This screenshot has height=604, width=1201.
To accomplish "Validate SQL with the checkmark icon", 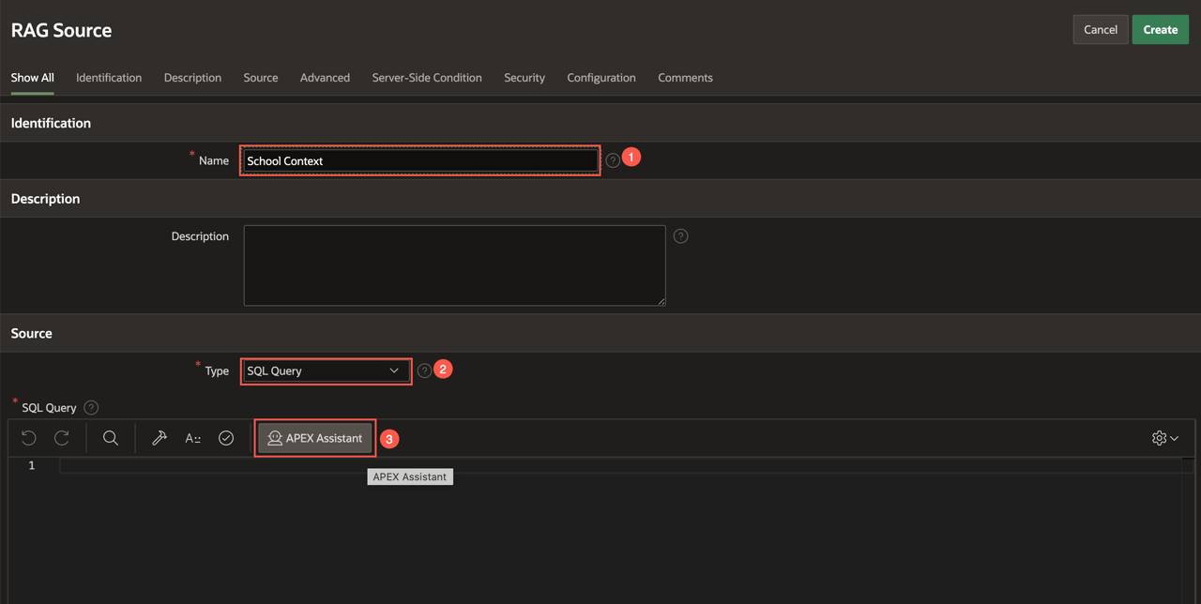I will (226, 438).
